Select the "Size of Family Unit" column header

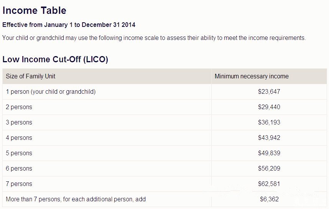[x=31, y=76]
